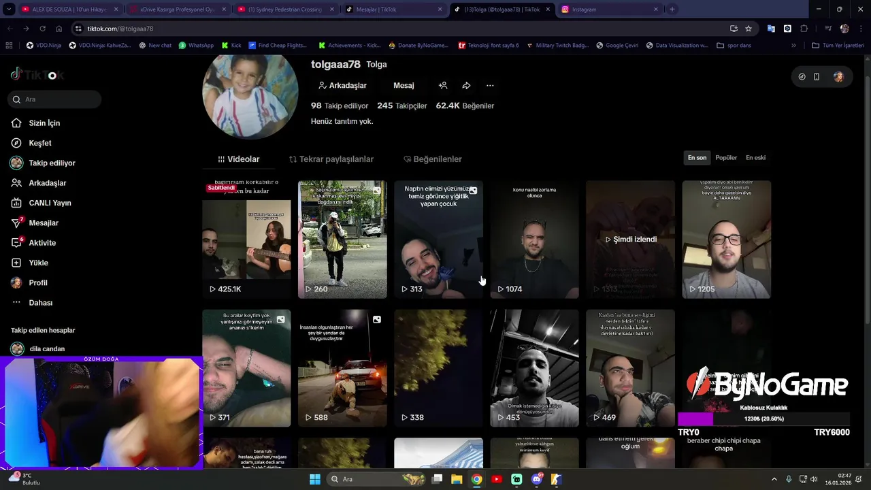Screen dimensions: 871x490
Task: Open Google Çeviri bookmark
Action: point(617,46)
